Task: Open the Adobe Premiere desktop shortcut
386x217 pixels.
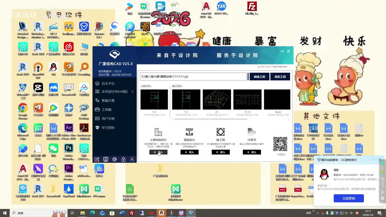Action: tap(69, 172)
